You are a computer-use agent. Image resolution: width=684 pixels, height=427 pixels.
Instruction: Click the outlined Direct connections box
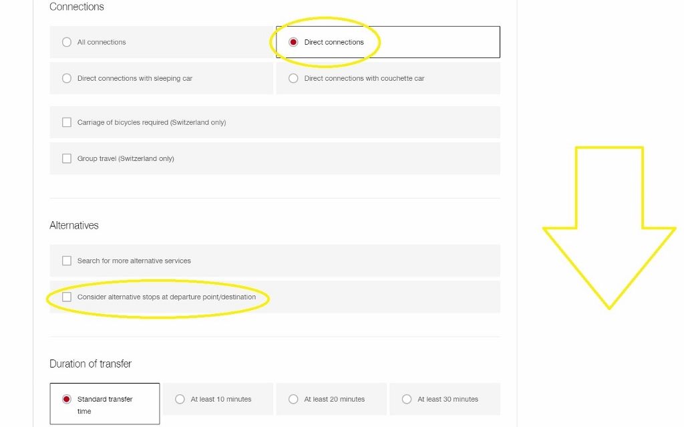click(386, 41)
